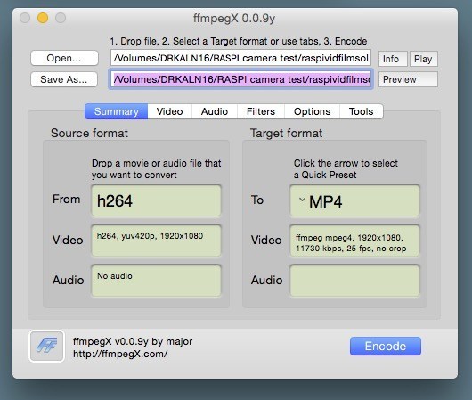Open the Filters tab
The width and height of the screenshot is (472, 400).
pos(261,111)
